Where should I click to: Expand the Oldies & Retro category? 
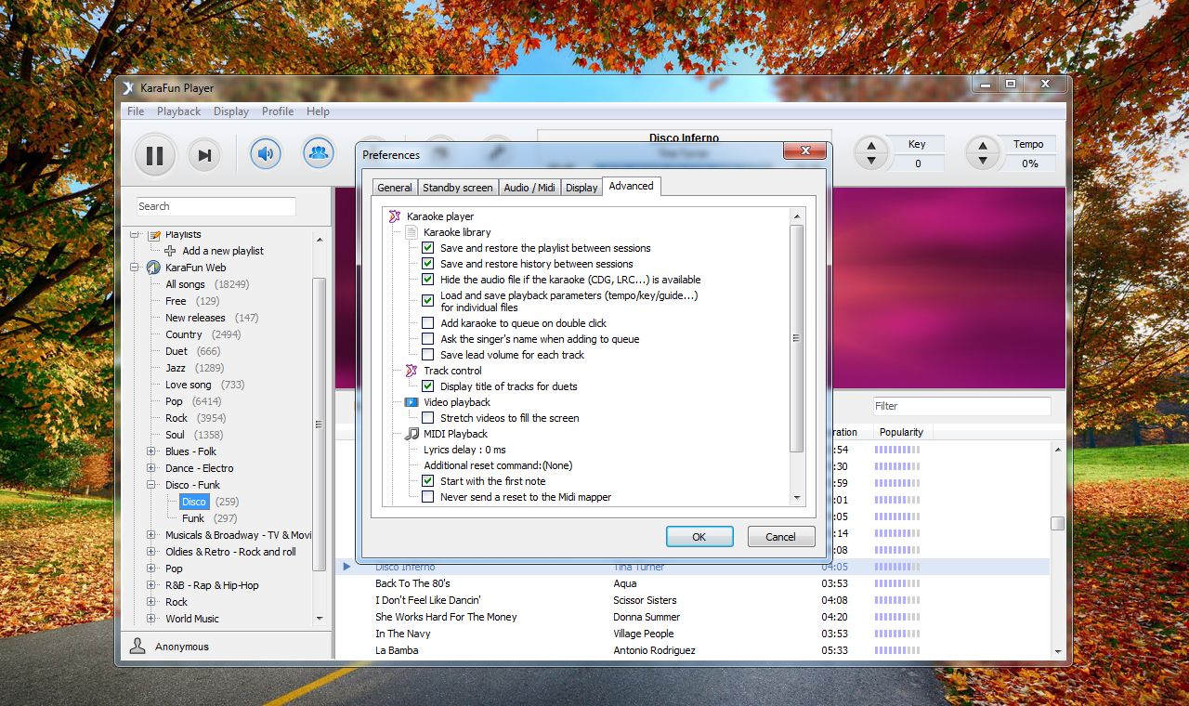coord(151,552)
